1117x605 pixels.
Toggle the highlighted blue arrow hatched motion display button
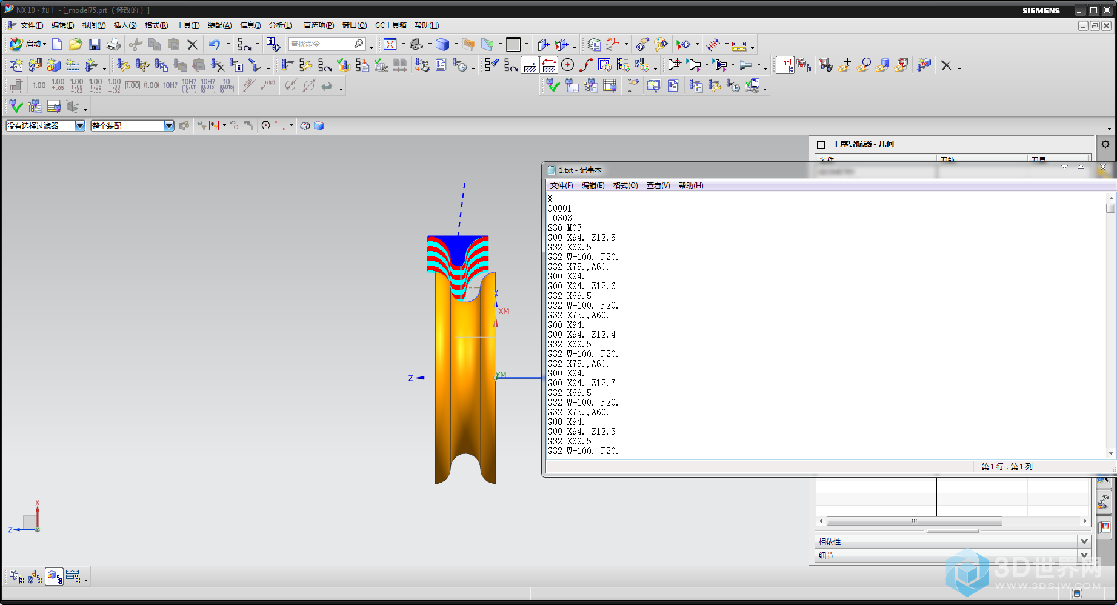530,65
